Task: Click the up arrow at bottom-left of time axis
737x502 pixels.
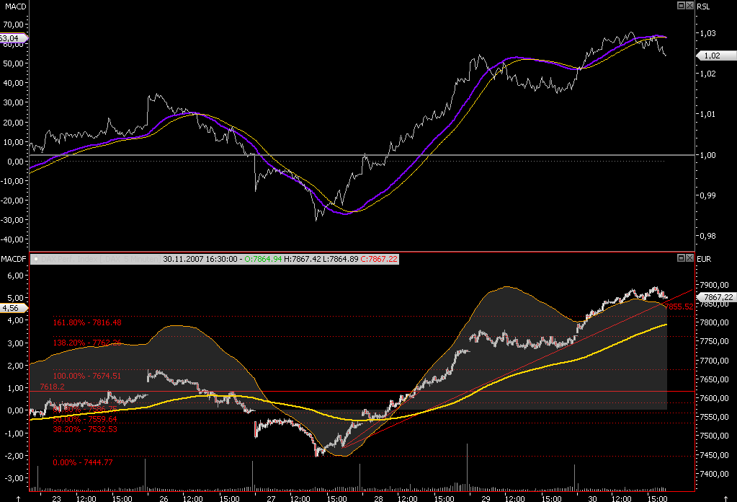Action: (19, 498)
